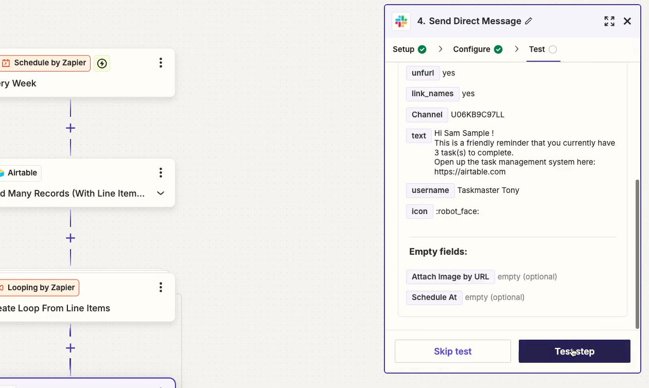Switch to the Configure tab
Image resolution: width=649 pixels, height=388 pixels.
pyautogui.click(x=478, y=49)
